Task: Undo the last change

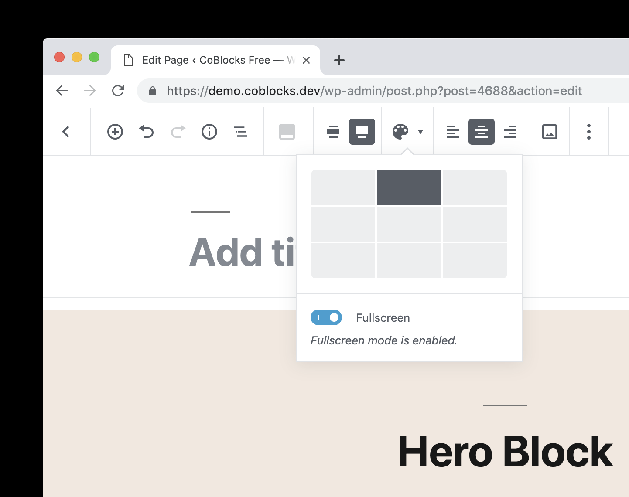Action: pyautogui.click(x=147, y=132)
